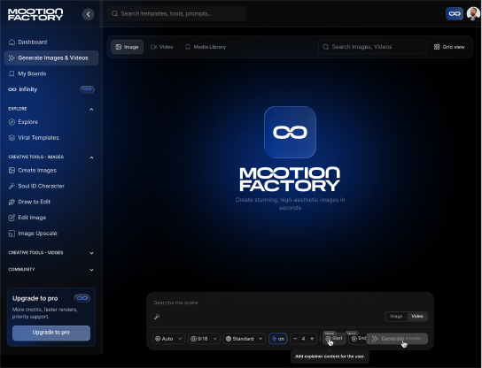This screenshot has height=368, width=482.
Task: Focus the Search Images, Videos field
Action: coord(372,47)
